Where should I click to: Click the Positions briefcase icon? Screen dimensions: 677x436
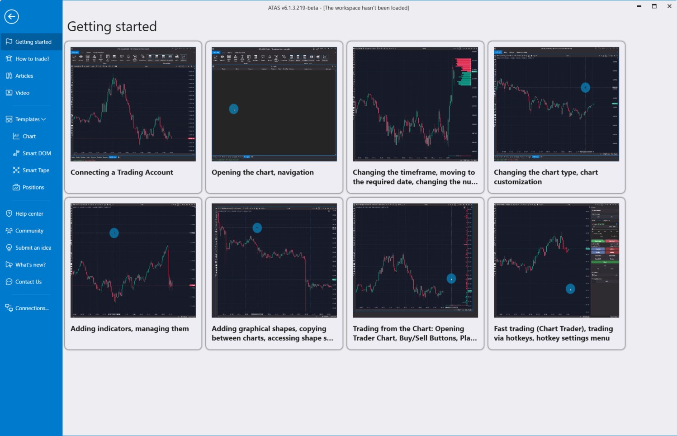(x=16, y=187)
